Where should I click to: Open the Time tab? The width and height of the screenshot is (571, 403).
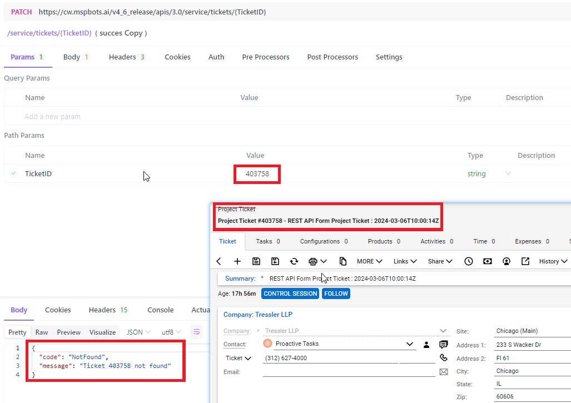point(484,241)
